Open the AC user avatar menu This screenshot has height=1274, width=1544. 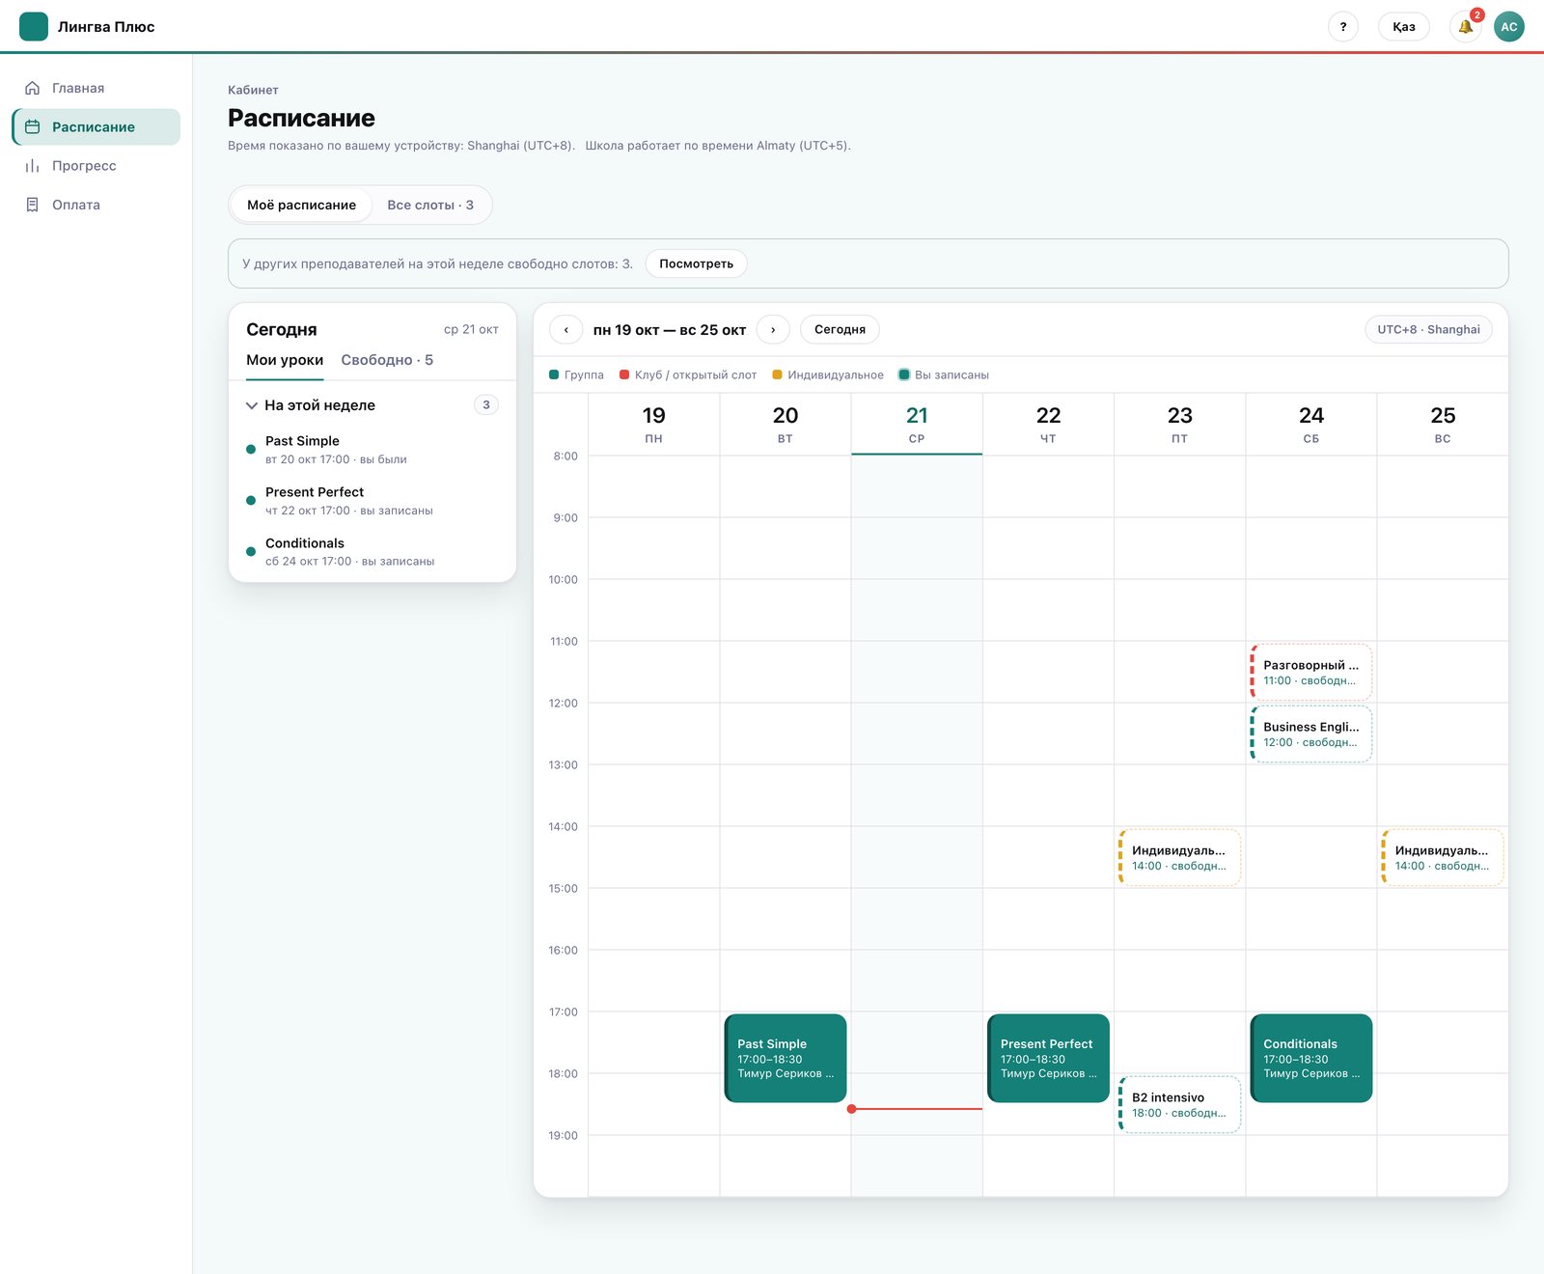1509,27
